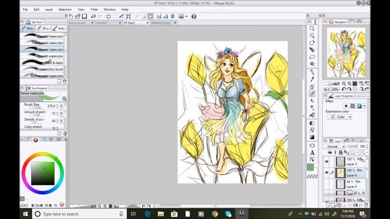Open Expression color Color dropdown
The image size is (390, 219).
[339, 117]
